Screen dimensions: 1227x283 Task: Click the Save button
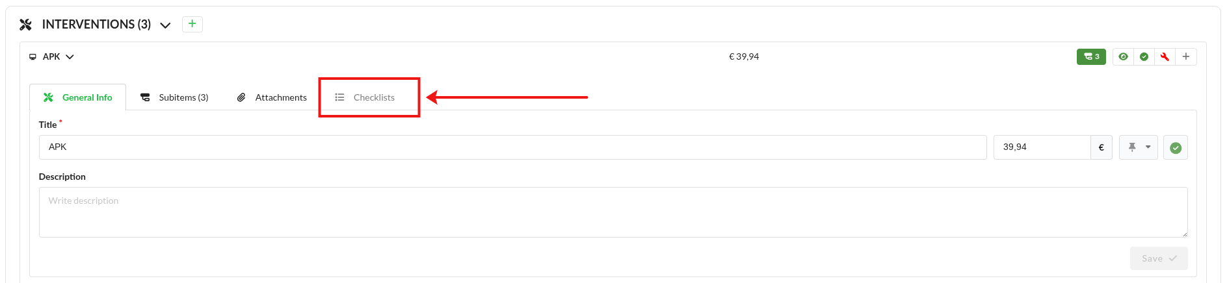[x=1159, y=258]
